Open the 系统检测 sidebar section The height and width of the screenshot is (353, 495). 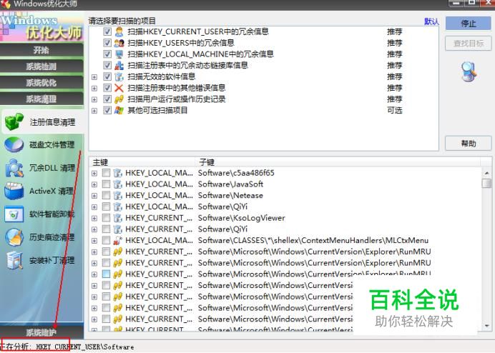[41, 66]
